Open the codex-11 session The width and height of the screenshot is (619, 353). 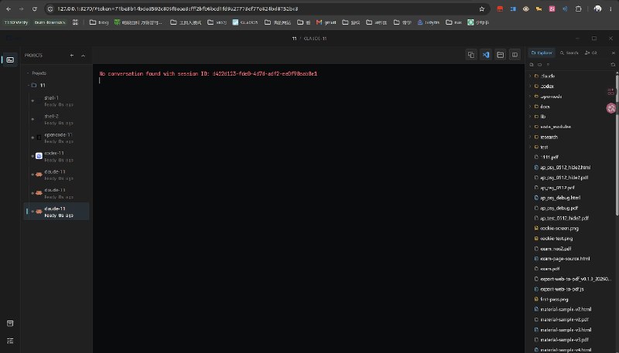click(x=56, y=156)
